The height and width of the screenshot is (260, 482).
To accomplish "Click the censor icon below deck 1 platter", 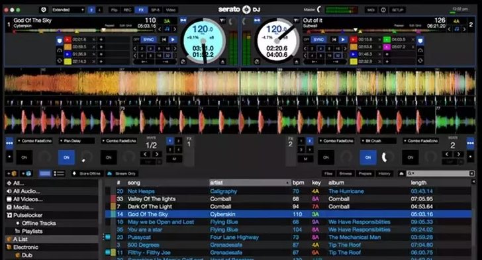I will 183,62.
